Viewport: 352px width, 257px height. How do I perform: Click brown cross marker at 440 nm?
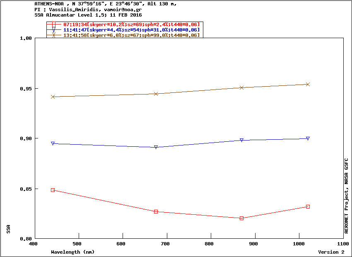53,97
